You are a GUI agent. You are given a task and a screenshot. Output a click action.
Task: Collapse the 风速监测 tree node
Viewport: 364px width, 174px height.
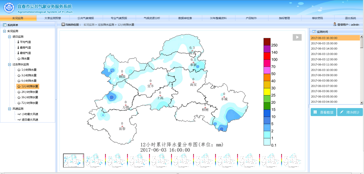pyautogui.click(x=9, y=109)
